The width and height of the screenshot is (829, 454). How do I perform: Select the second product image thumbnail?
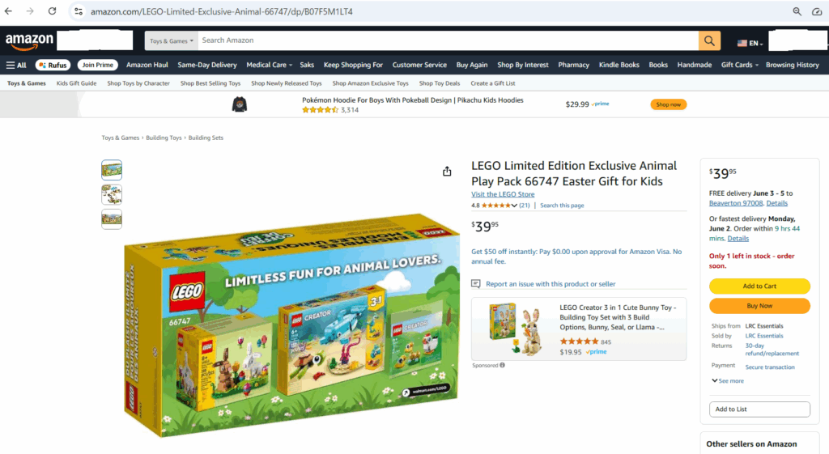pos(112,194)
